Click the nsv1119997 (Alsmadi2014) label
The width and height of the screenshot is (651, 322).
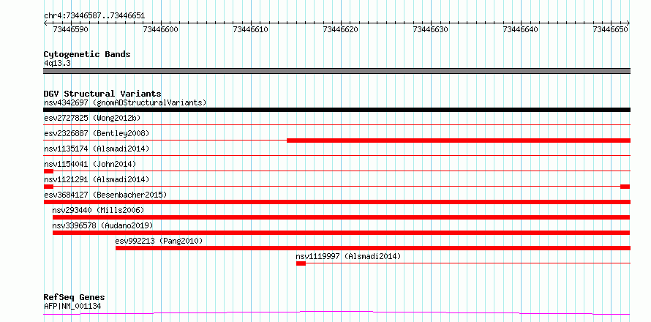pyautogui.click(x=348, y=256)
